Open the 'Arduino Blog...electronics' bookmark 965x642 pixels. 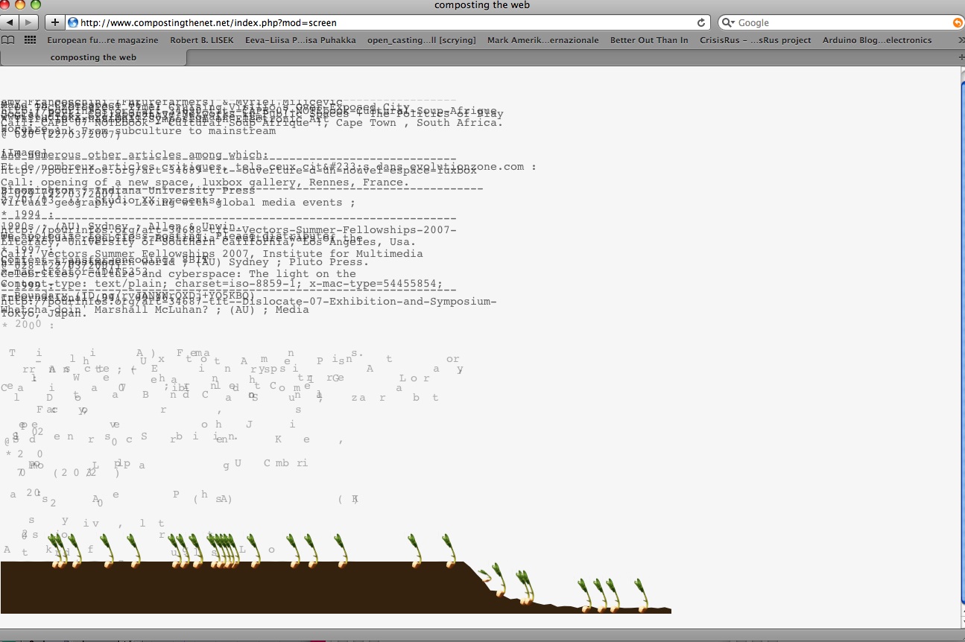pos(877,40)
